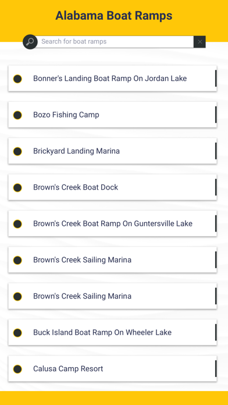Select Brickyard Landing Marina list item
The height and width of the screenshot is (405, 228).
click(113, 151)
